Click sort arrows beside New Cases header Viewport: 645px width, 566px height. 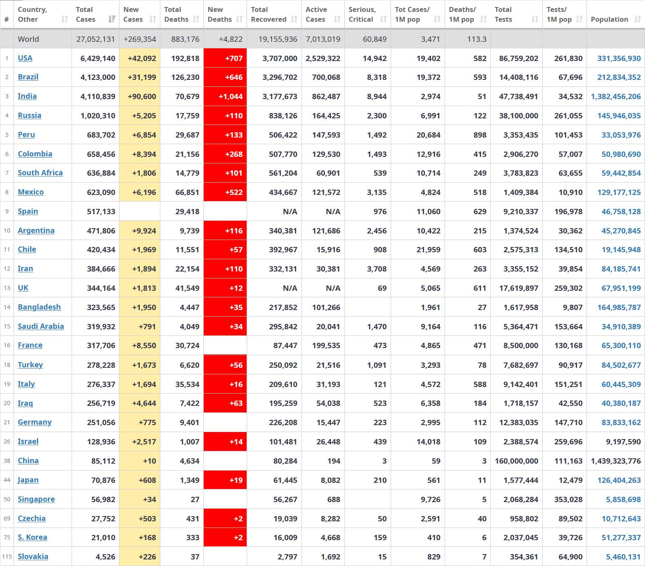(x=153, y=19)
